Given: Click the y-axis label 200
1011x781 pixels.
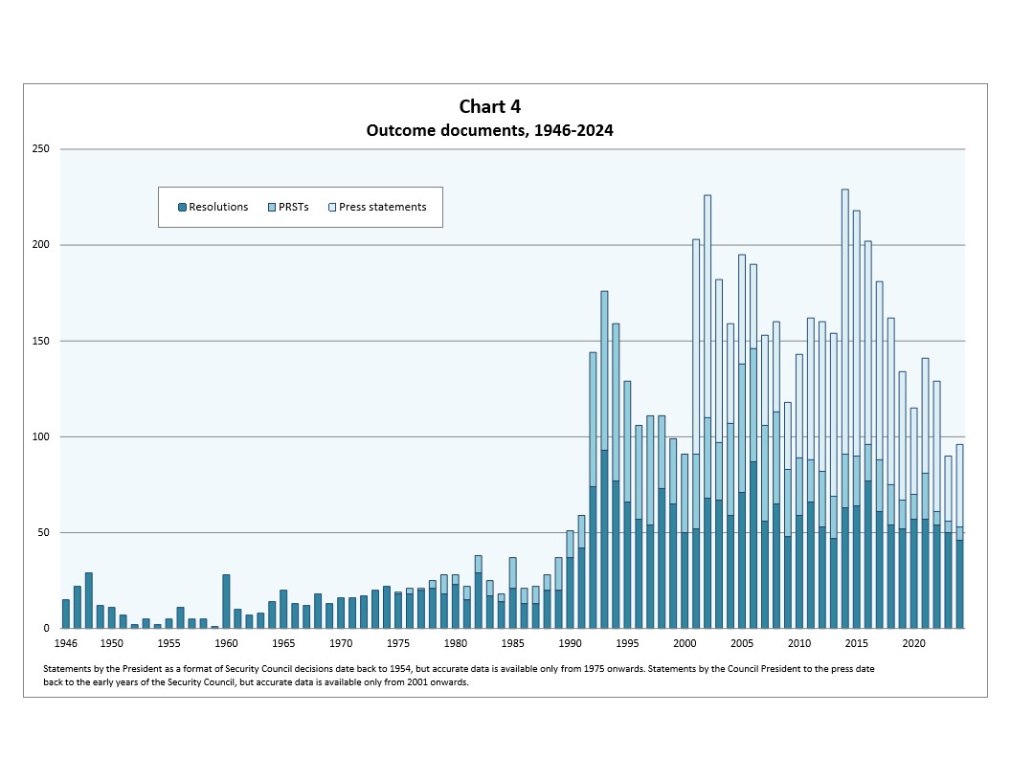Looking at the screenshot, I should click(x=40, y=245).
